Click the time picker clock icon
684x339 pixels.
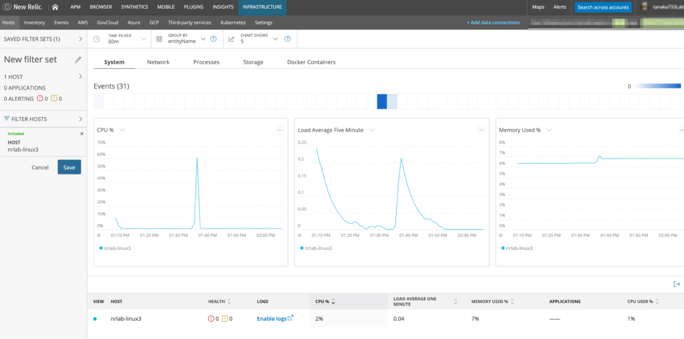[x=96, y=39]
